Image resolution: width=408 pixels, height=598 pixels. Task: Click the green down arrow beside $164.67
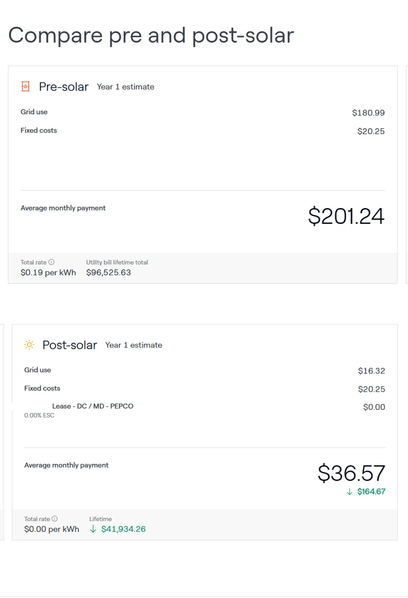[x=349, y=491]
